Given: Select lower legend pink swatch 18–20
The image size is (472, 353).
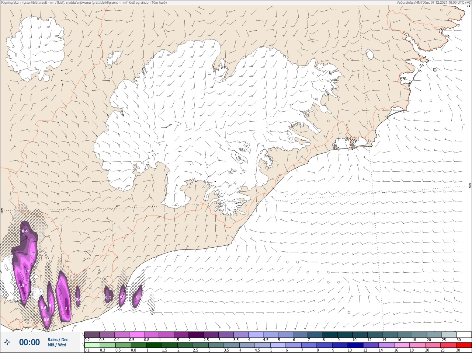Looking at the screenshot, I should (417, 345).
